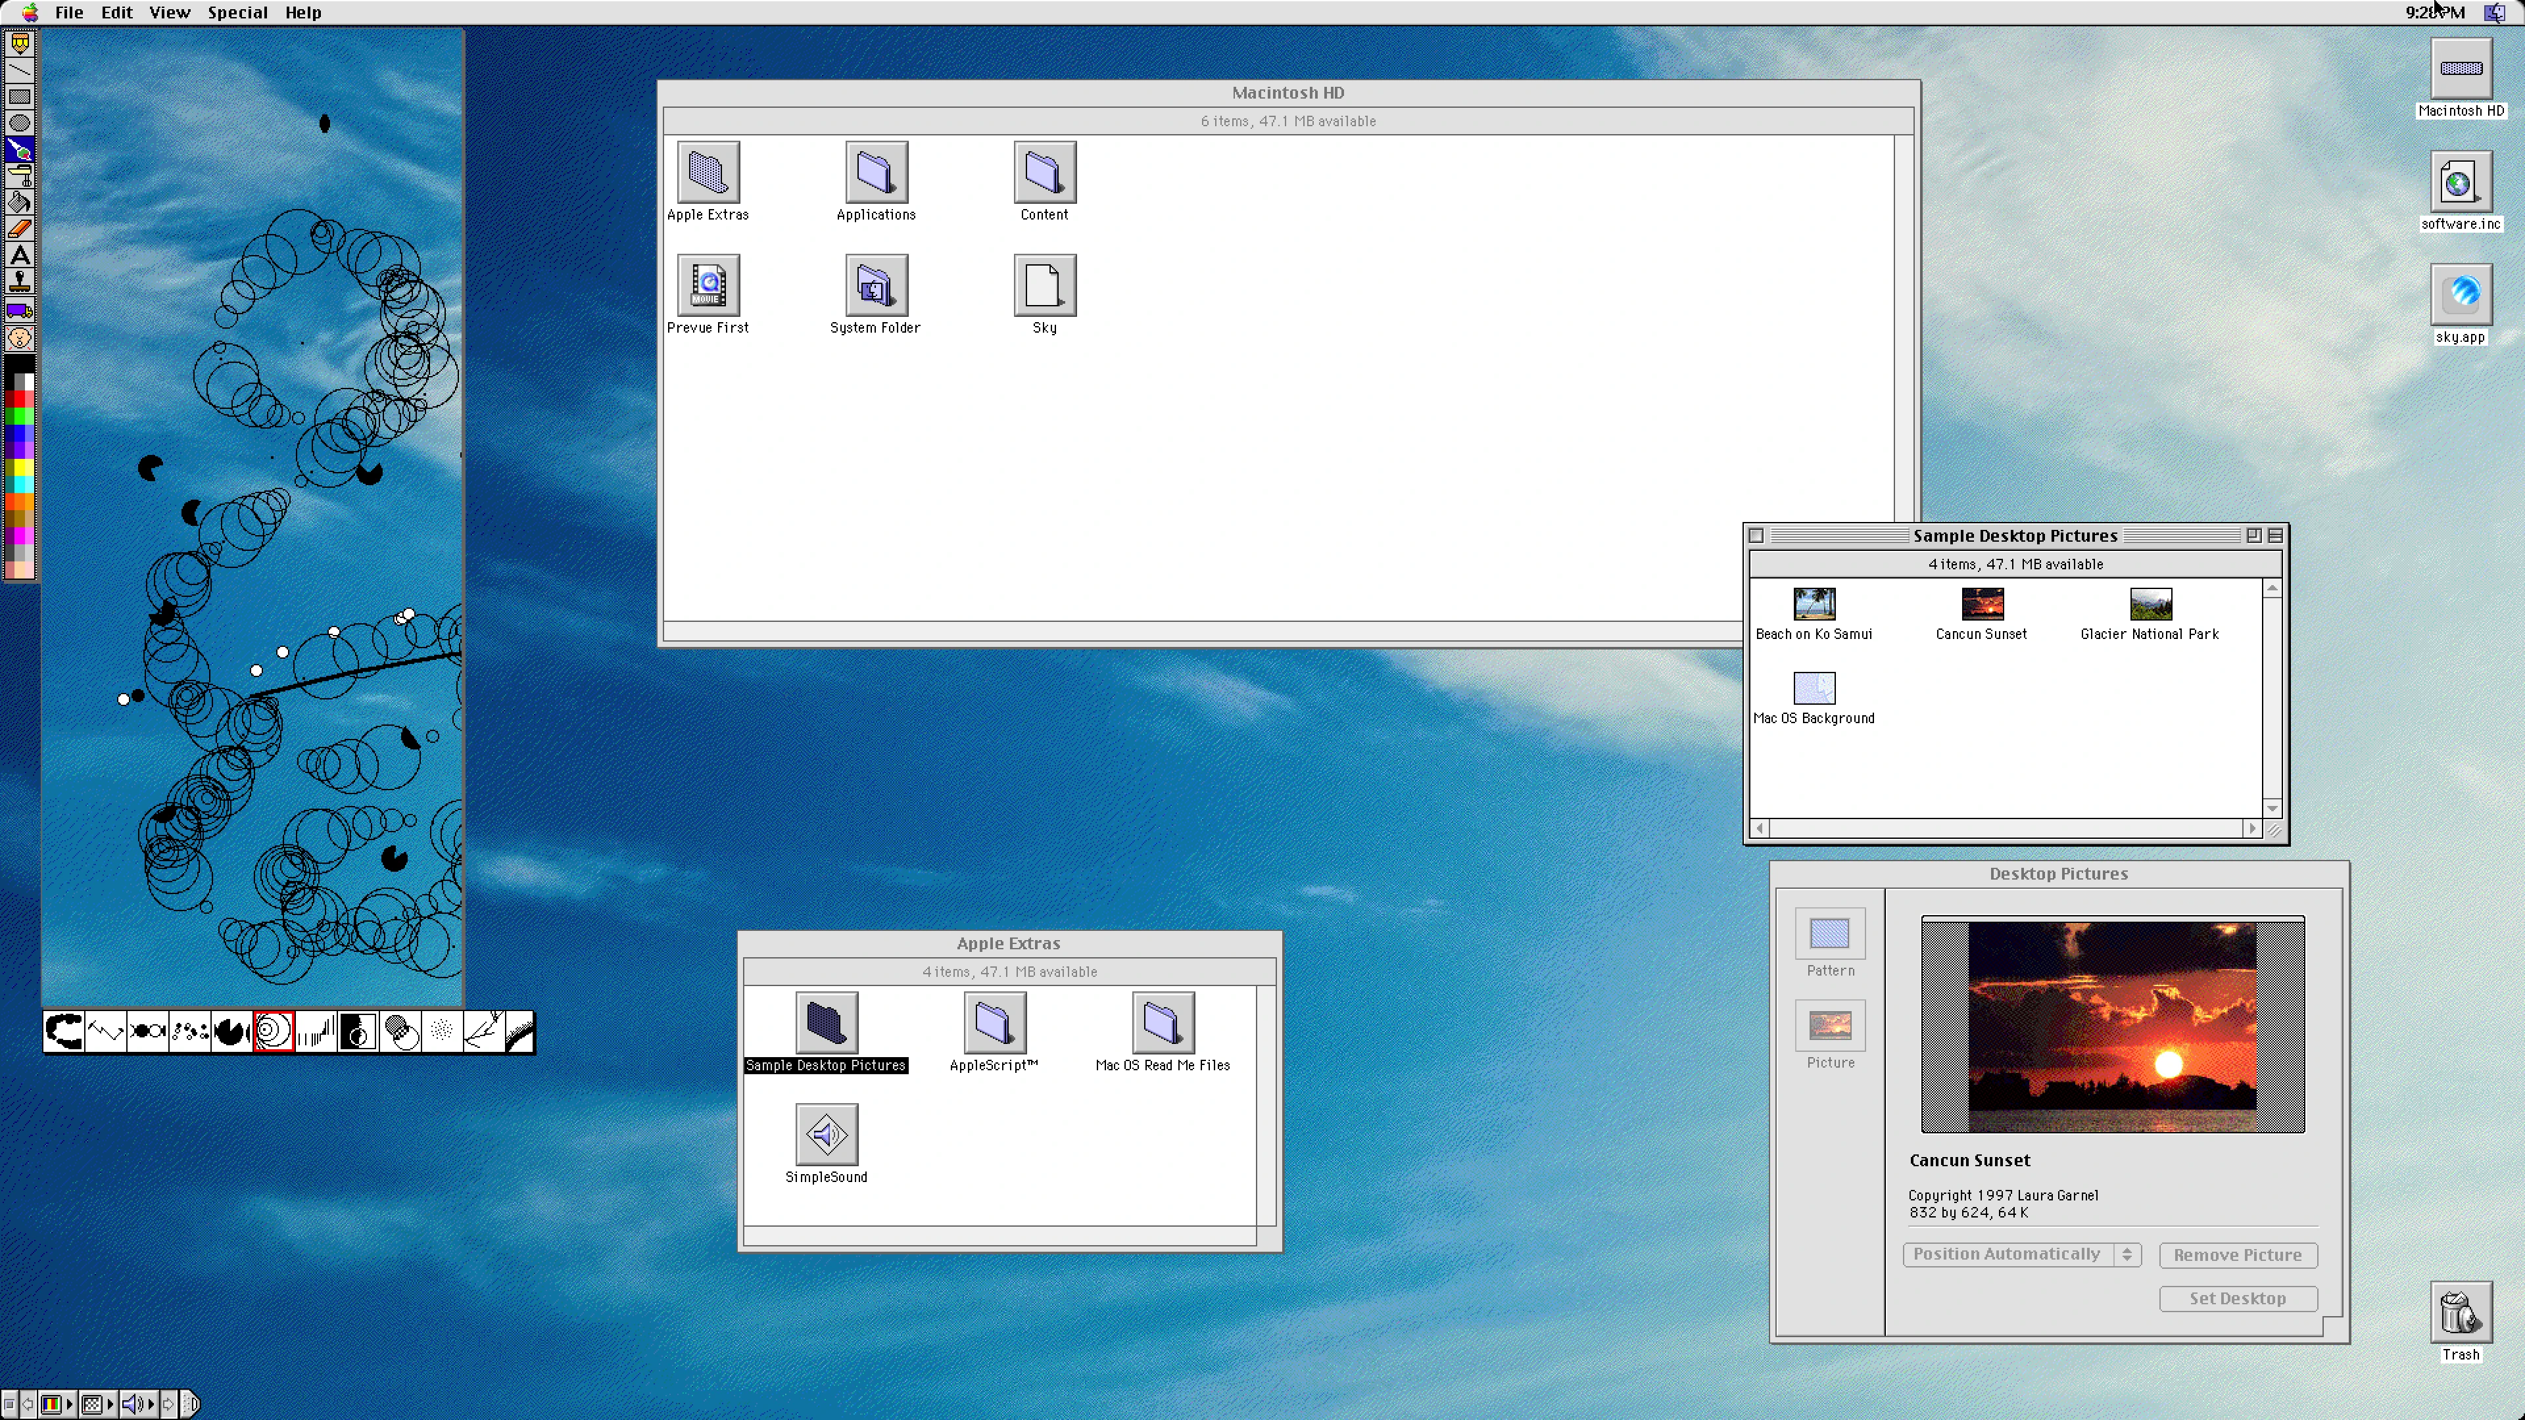Select the Wacky Brush tool
The height and width of the screenshot is (1420, 2525).
pyautogui.click(x=20, y=150)
